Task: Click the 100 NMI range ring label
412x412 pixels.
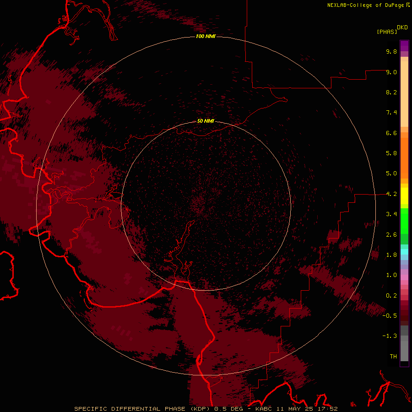Action: pyautogui.click(x=206, y=36)
